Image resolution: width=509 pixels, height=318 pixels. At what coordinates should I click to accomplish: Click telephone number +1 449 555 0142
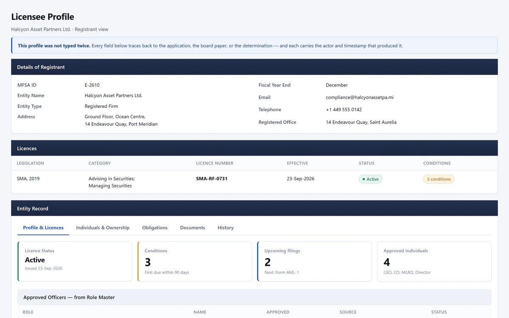point(344,110)
